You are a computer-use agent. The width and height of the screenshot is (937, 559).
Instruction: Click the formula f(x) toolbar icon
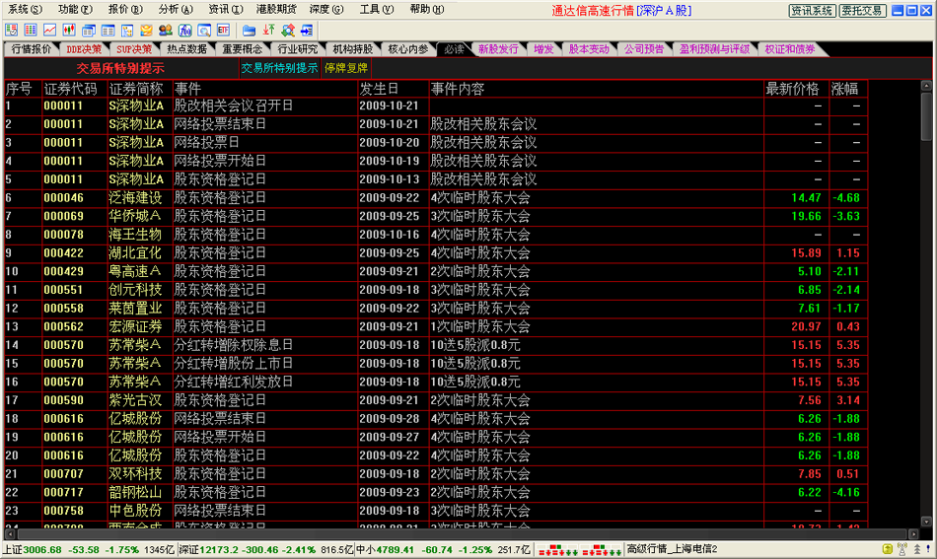(x=184, y=30)
